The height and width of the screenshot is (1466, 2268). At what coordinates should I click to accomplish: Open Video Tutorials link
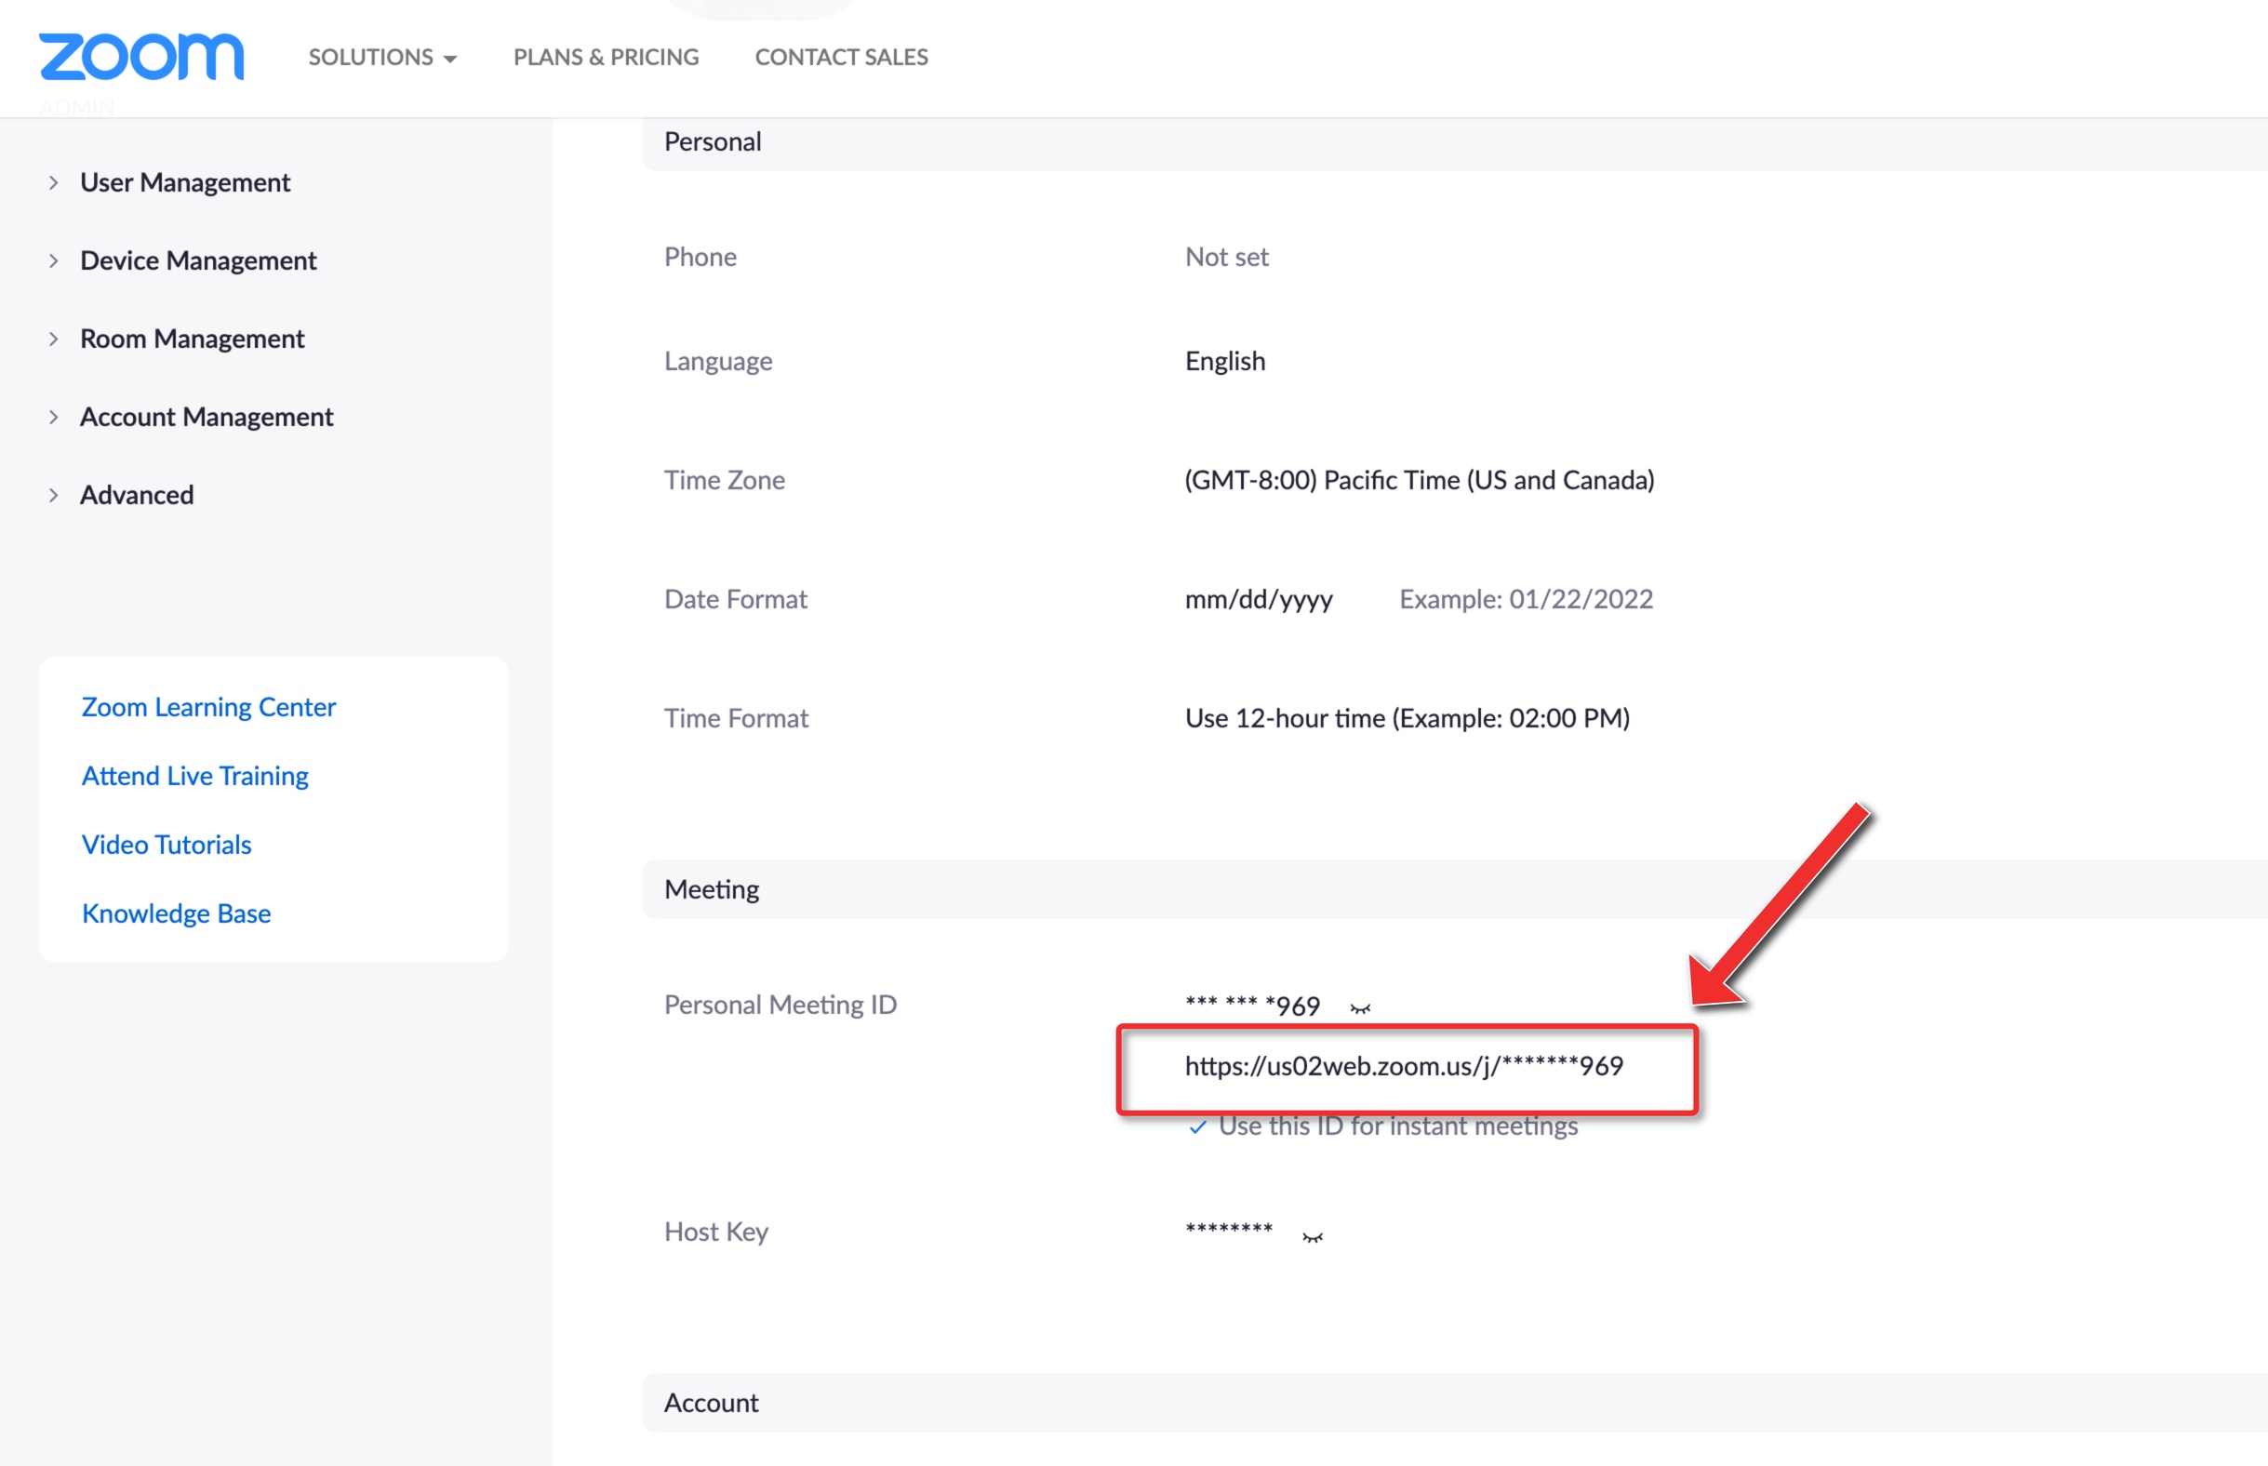point(167,845)
